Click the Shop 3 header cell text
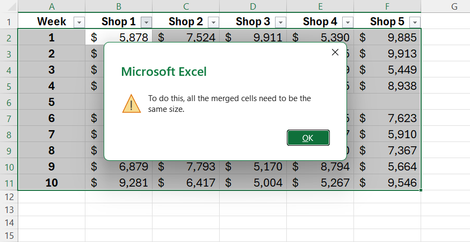Image resolution: width=470 pixels, height=242 pixels. click(x=252, y=22)
